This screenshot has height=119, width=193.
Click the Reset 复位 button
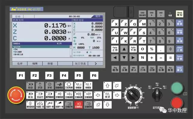pyautogui.click(x=180, y=14)
